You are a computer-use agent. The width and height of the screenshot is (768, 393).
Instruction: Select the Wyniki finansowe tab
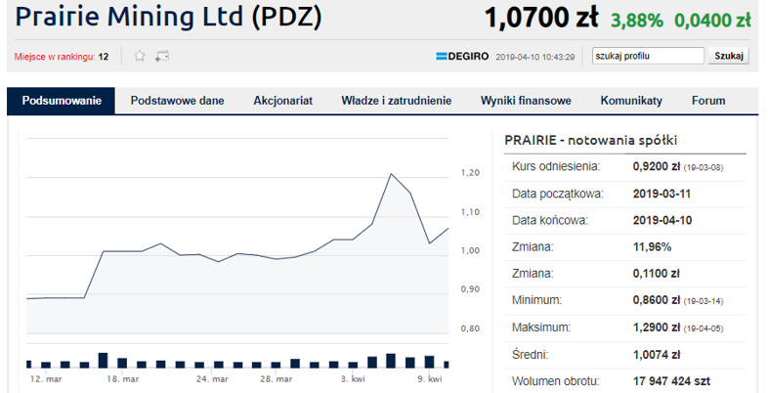point(526,101)
